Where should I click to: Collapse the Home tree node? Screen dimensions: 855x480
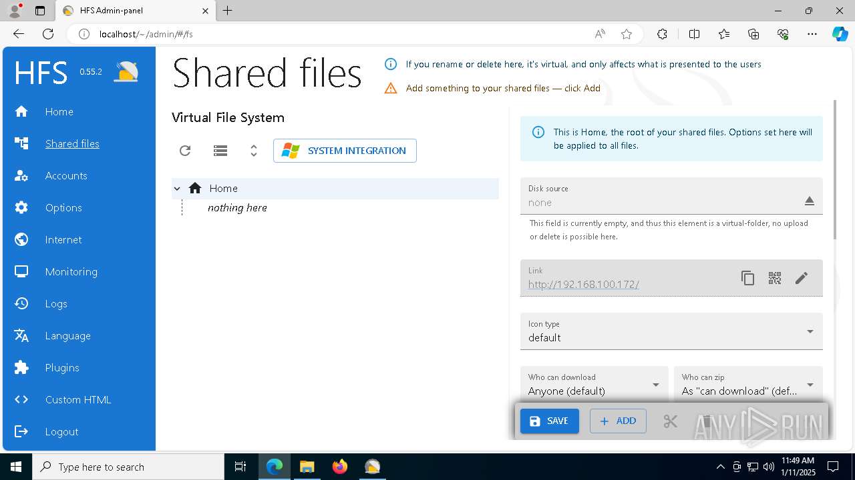point(177,189)
